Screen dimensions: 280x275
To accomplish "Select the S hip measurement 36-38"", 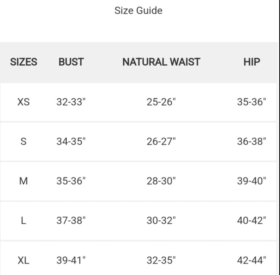I will (x=251, y=142).
